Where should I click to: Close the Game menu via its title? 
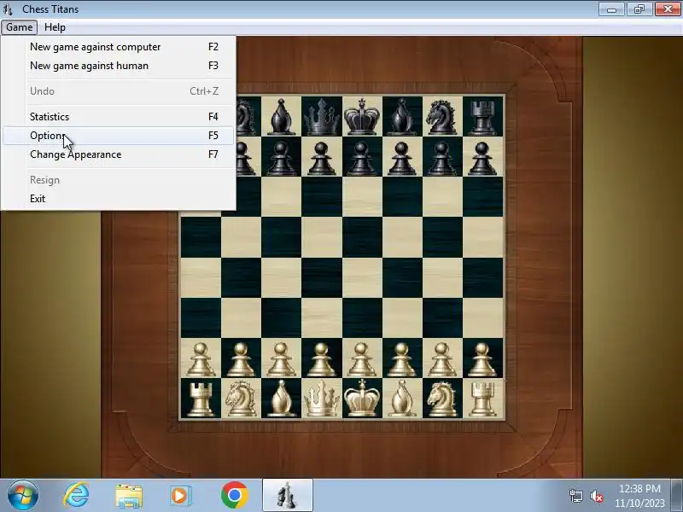point(19,27)
